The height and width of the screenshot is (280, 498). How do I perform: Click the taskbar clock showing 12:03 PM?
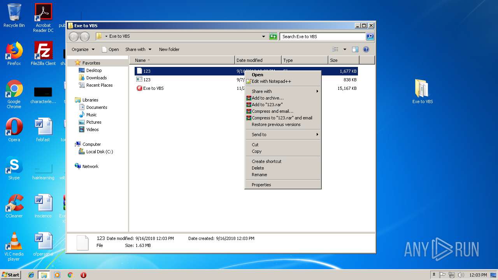pyautogui.click(x=478, y=275)
